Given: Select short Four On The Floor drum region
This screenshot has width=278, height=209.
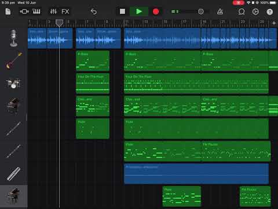Looking at the screenshot, I should point(93,84).
